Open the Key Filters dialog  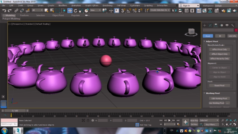coord(211,124)
